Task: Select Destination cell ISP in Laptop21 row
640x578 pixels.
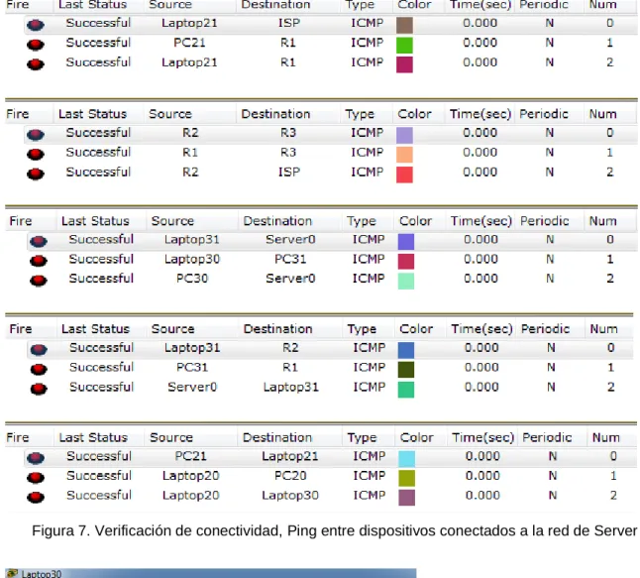Action: click(x=289, y=23)
